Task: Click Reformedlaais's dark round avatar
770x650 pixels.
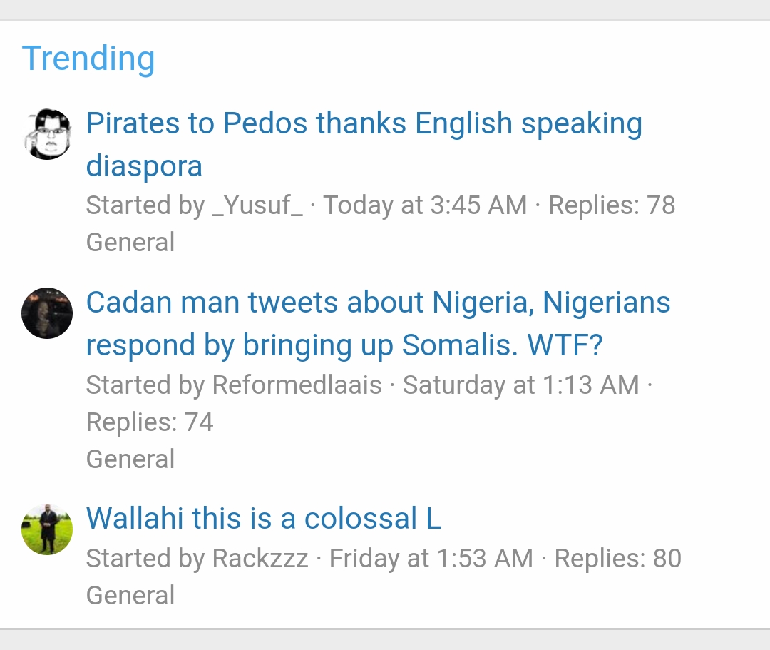Action: 47,313
